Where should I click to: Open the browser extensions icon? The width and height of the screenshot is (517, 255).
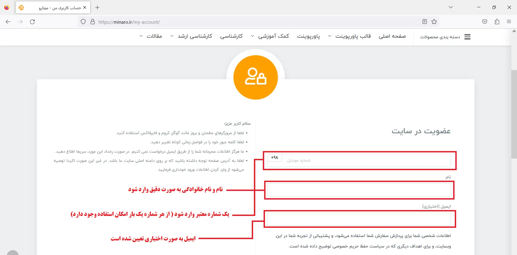click(497, 22)
